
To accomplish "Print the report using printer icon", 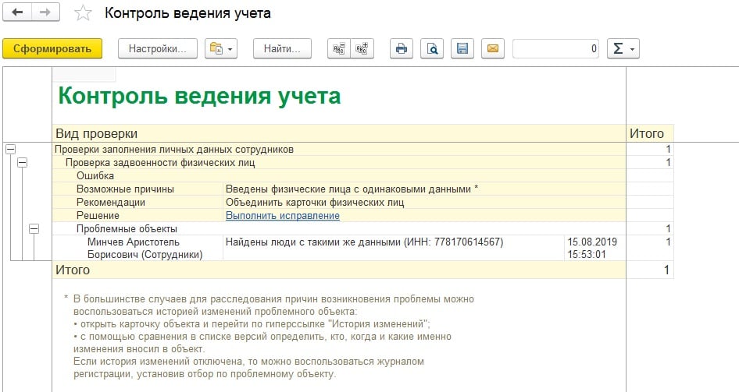I will coord(402,48).
